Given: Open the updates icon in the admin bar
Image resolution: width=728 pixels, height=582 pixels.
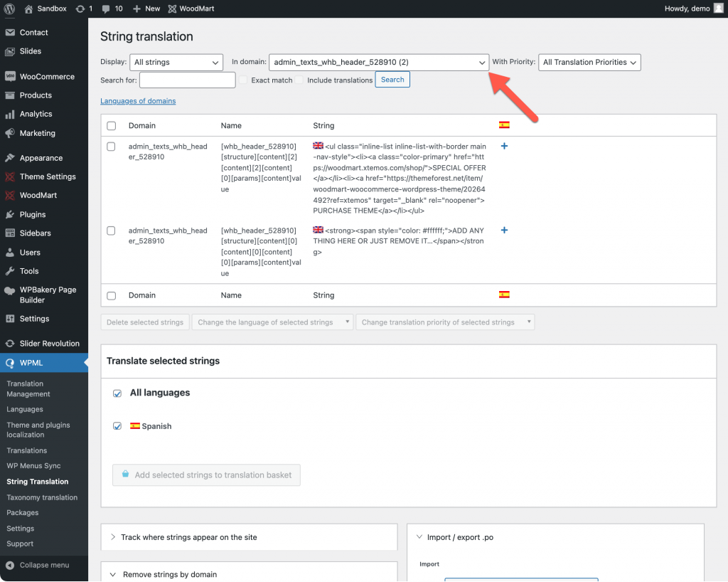Looking at the screenshot, I should point(80,9).
